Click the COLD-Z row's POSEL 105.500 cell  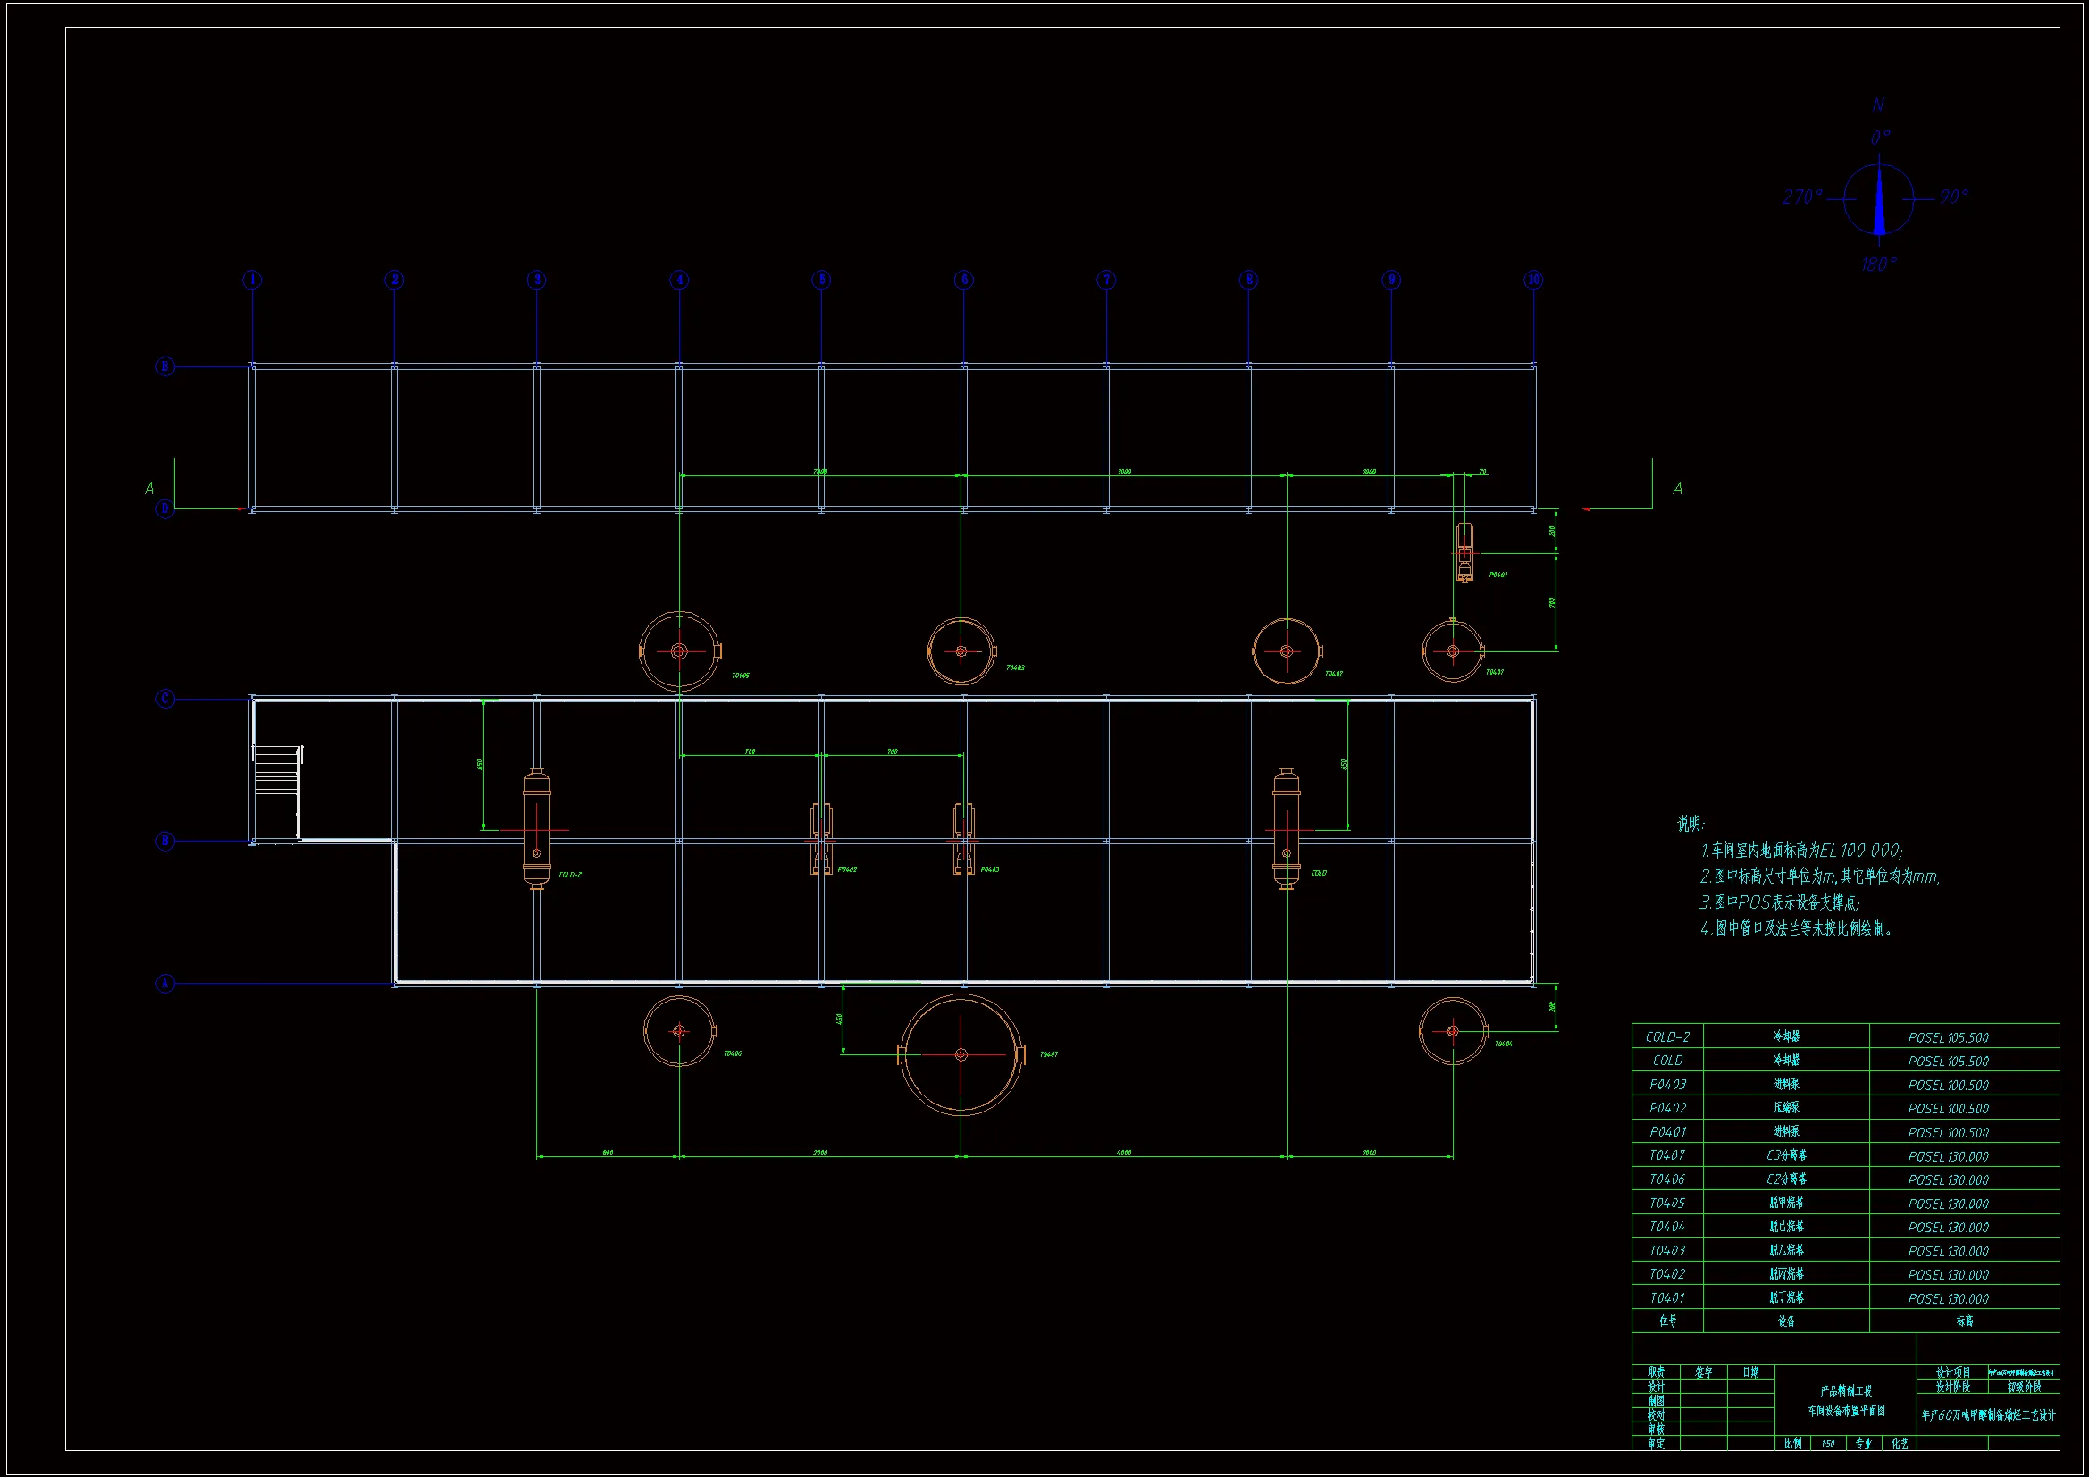click(x=1947, y=1037)
